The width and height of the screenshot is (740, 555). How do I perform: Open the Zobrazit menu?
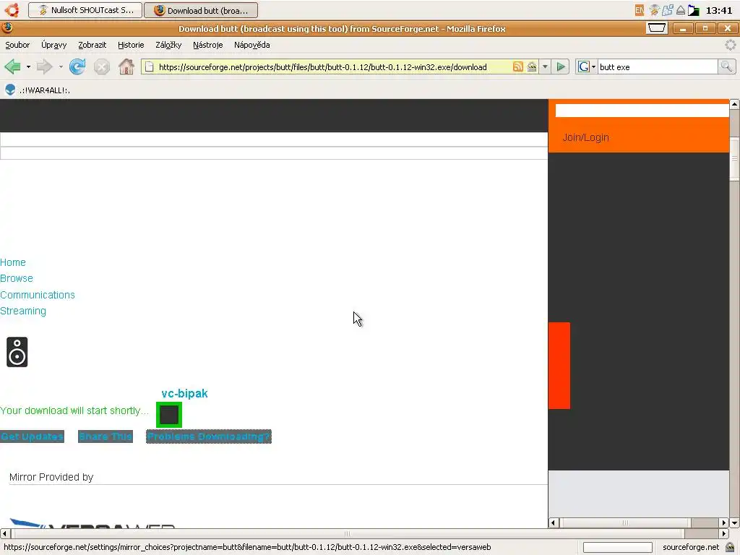pos(92,45)
